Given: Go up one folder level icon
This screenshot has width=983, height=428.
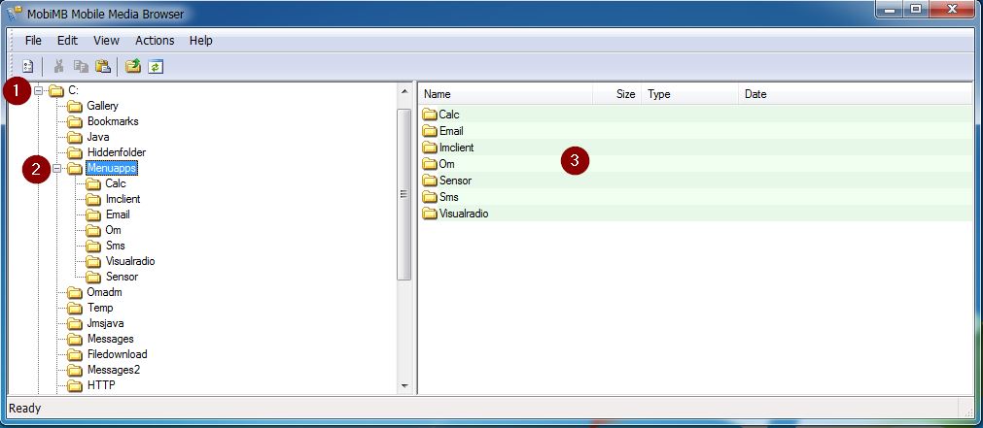Looking at the screenshot, I should pos(133,66).
